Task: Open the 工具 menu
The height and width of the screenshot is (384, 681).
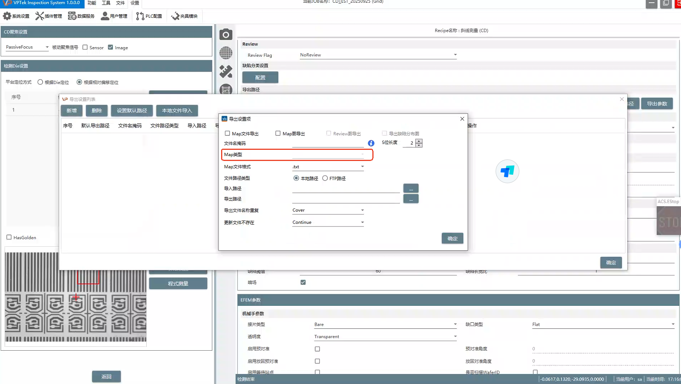Action: [x=106, y=3]
